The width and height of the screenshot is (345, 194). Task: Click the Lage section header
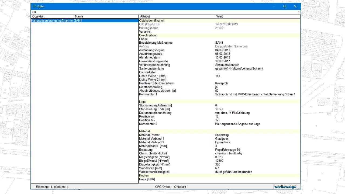tap(219, 102)
